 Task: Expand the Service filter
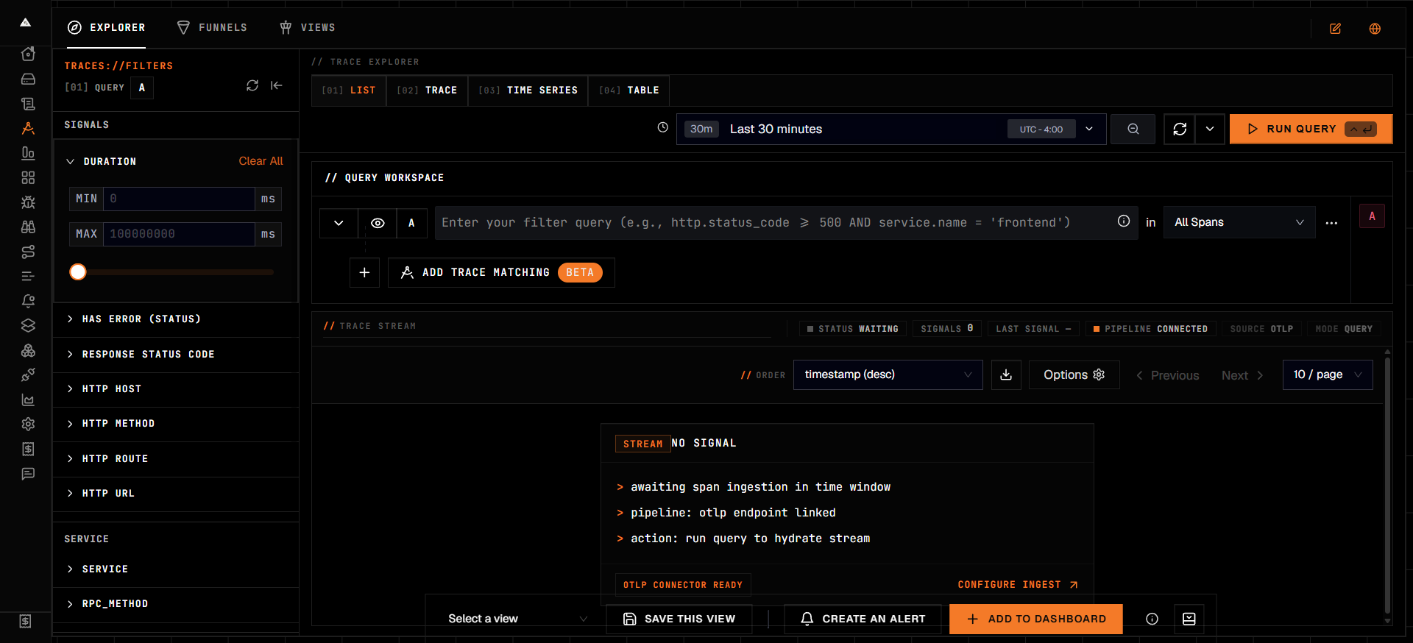click(x=175, y=569)
